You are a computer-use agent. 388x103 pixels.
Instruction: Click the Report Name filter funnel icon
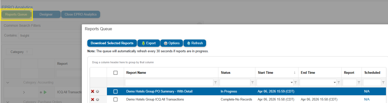click(x=215, y=82)
